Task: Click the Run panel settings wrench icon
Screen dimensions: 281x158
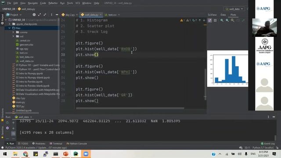Action: pos(7,128)
